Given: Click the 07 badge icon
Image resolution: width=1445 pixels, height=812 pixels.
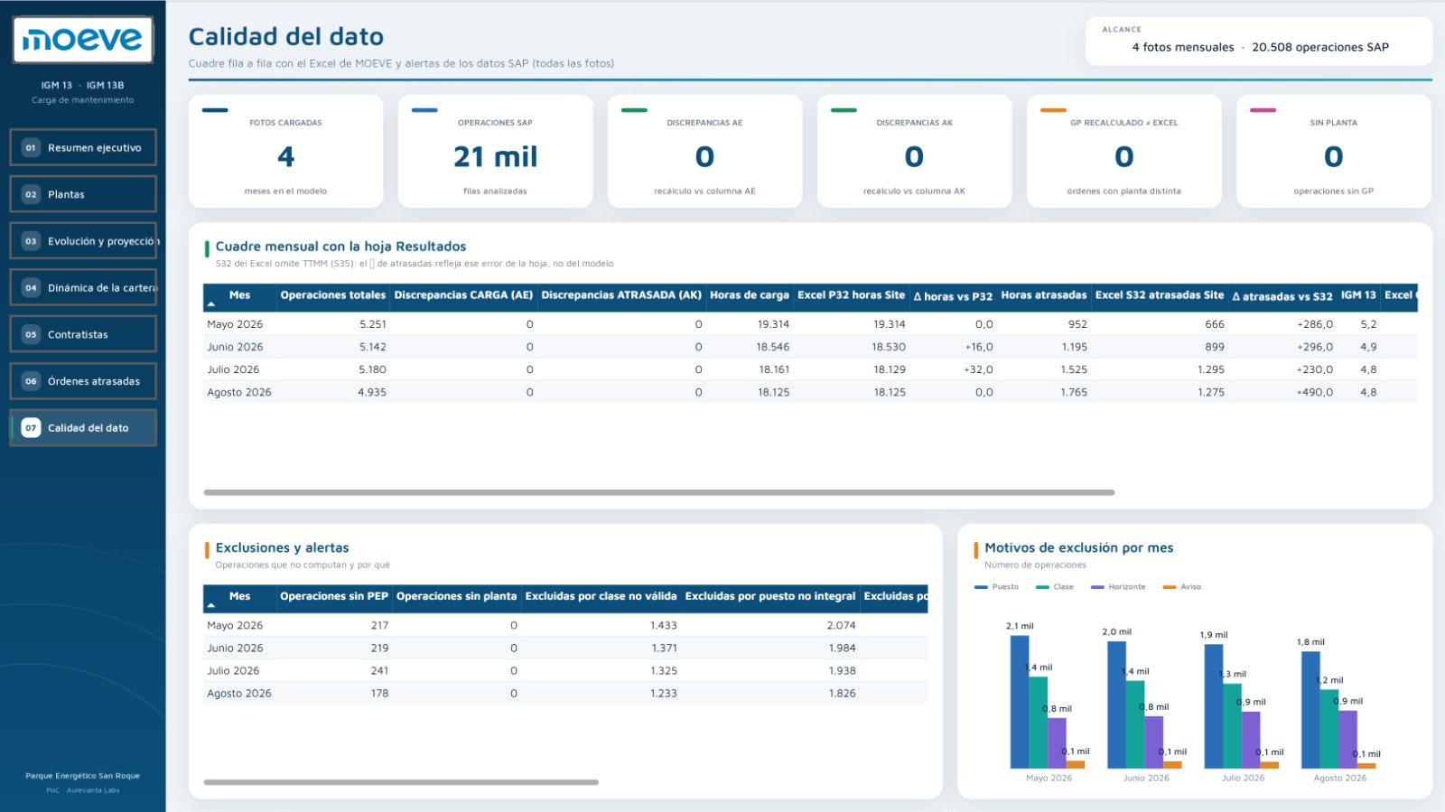Looking at the screenshot, I should coord(31,428).
